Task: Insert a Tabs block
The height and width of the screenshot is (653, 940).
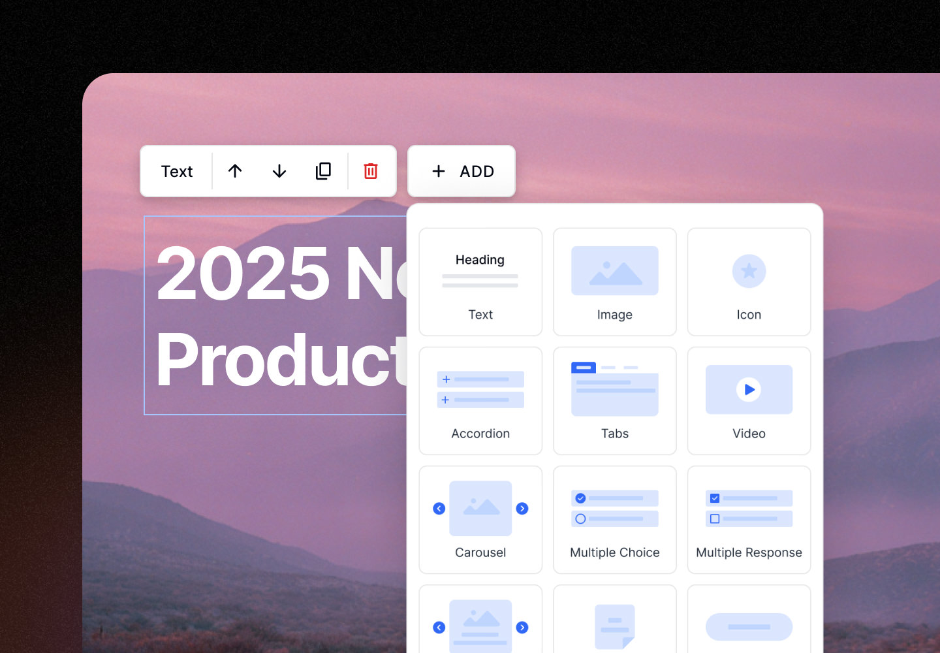Action: (x=615, y=401)
